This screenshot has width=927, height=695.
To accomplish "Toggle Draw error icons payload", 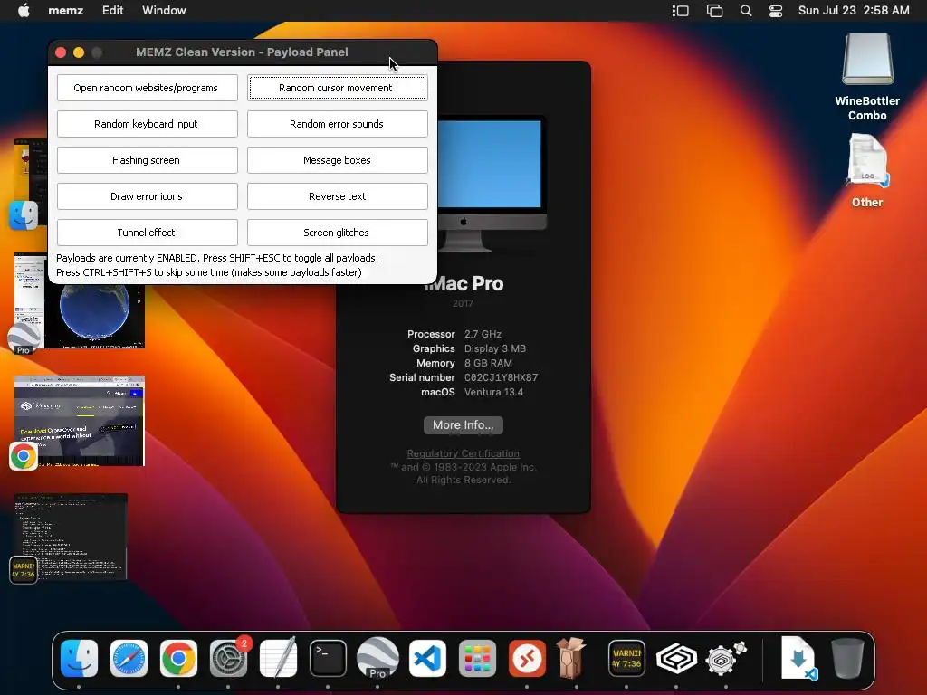I will coord(148,196).
